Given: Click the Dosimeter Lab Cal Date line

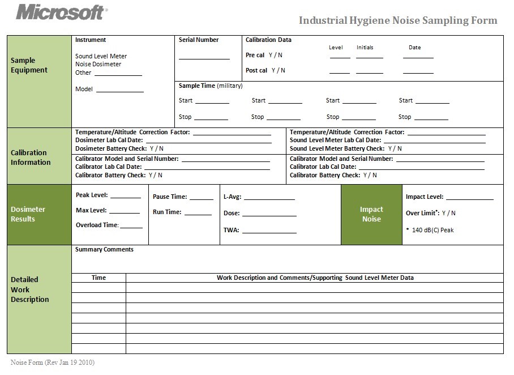Looking at the screenshot, I should click(x=208, y=140).
